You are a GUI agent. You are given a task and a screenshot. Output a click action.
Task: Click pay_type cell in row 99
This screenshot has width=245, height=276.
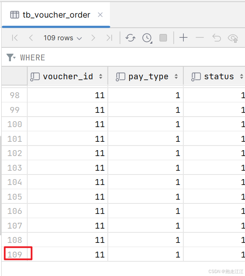(x=146, y=110)
